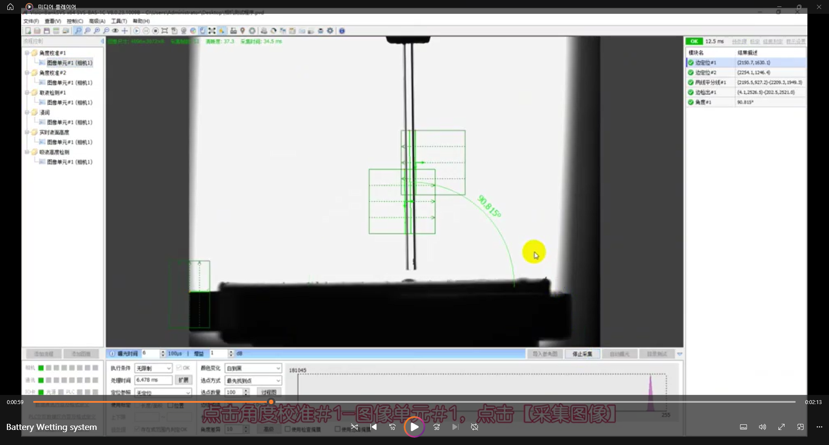Open the 查看(V) menu
829x445 pixels.
pos(53,21)
